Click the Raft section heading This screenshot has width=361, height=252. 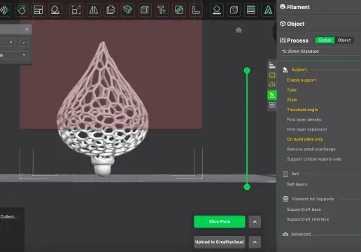[x=295, y=174]
